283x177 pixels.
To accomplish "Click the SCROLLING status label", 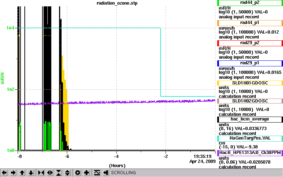I will pyautogui.click(x=123, y=173).
